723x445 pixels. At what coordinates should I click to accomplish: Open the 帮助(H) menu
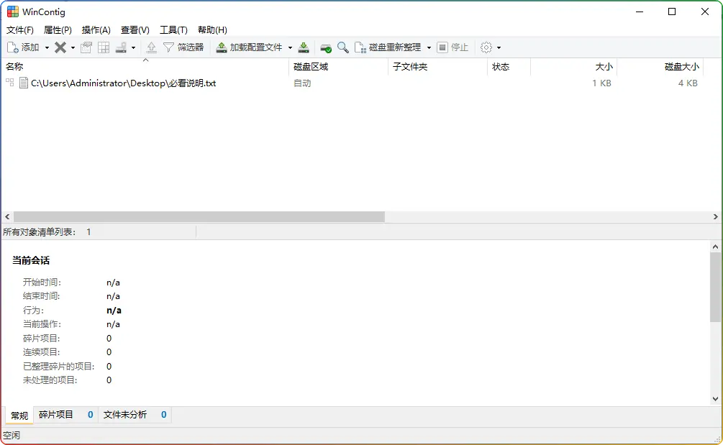212,30
